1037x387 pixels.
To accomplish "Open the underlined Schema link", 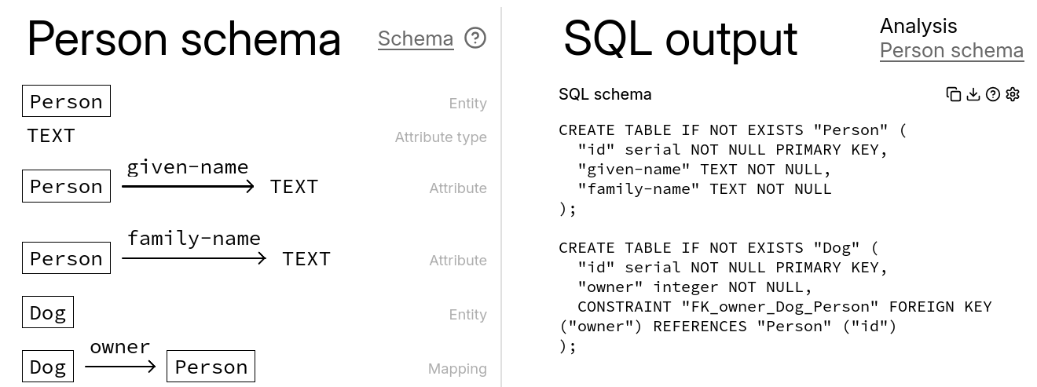I will point(416,38).
